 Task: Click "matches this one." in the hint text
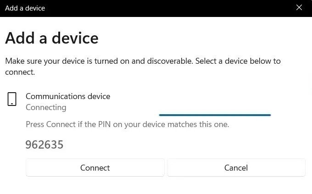click(x=198, y=124)
